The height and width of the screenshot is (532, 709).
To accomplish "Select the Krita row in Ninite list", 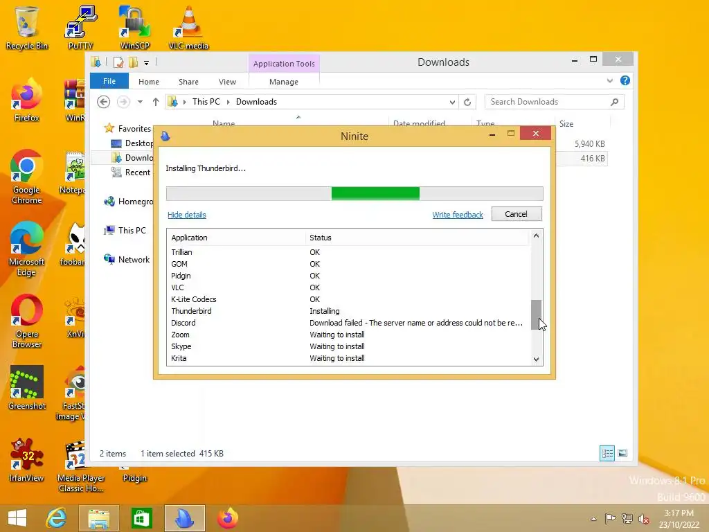I will 348,358.
